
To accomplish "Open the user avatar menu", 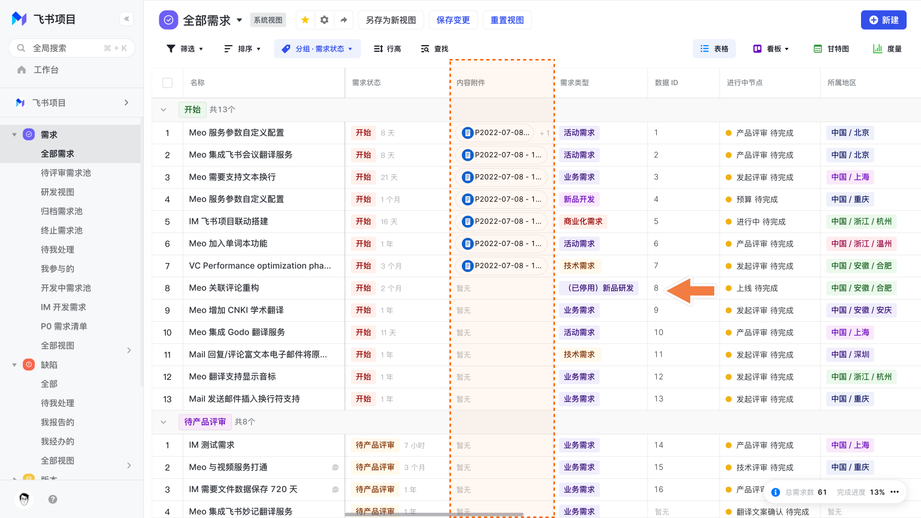I will 24,499.
